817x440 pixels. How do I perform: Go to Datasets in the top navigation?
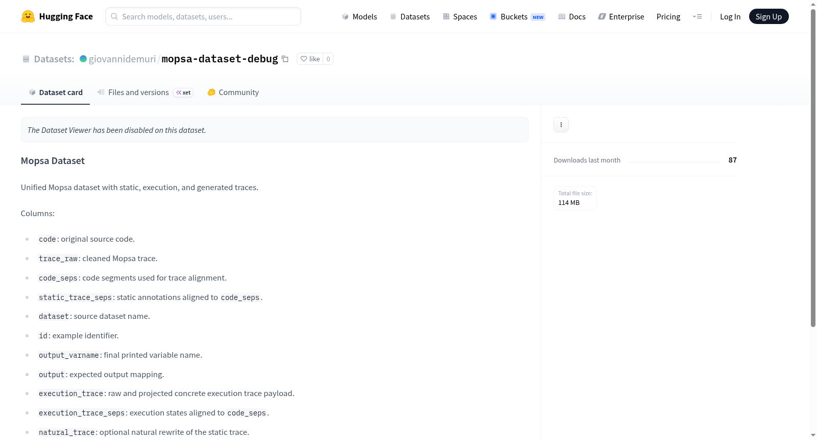pos(410,16)
